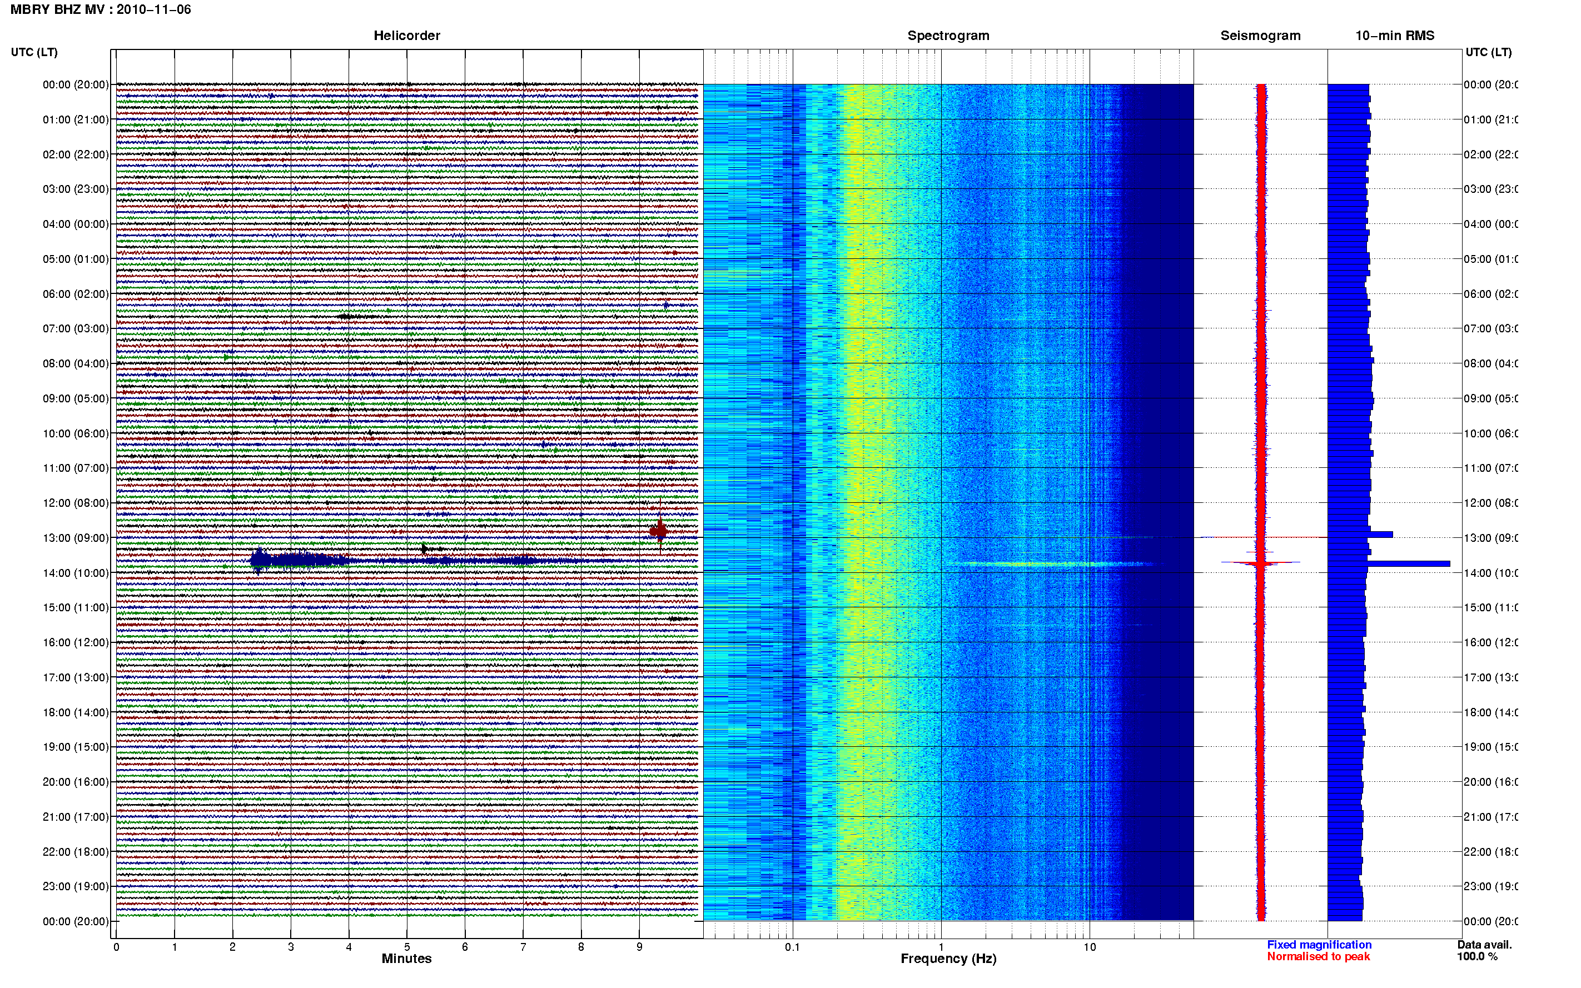Screen dimensions: 1581x988
Task: Click left axis label '05:00 (01:00)'
Action: coord(76,260)
